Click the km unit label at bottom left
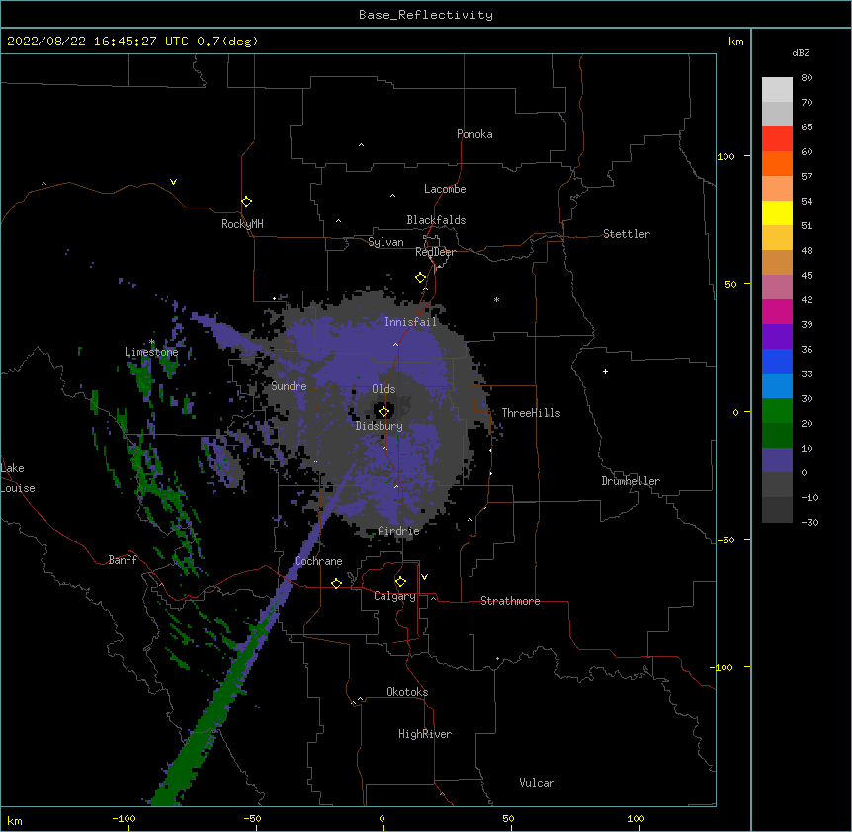Screen dimensions: 852x832 pyautogui.click(x=15, y=821)
